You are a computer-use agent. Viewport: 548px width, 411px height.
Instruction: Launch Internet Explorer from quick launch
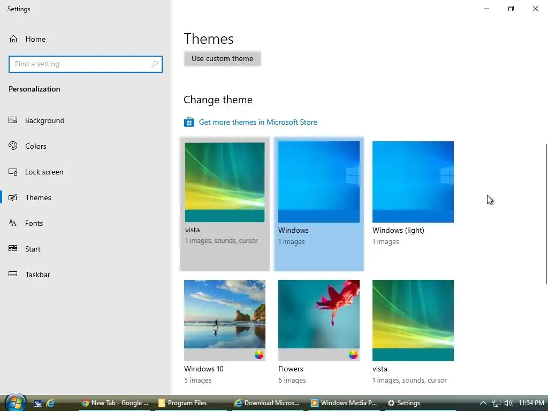51,403
